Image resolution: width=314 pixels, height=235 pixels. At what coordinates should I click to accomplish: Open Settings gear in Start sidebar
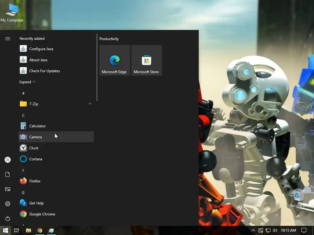[x=8, y=204]
